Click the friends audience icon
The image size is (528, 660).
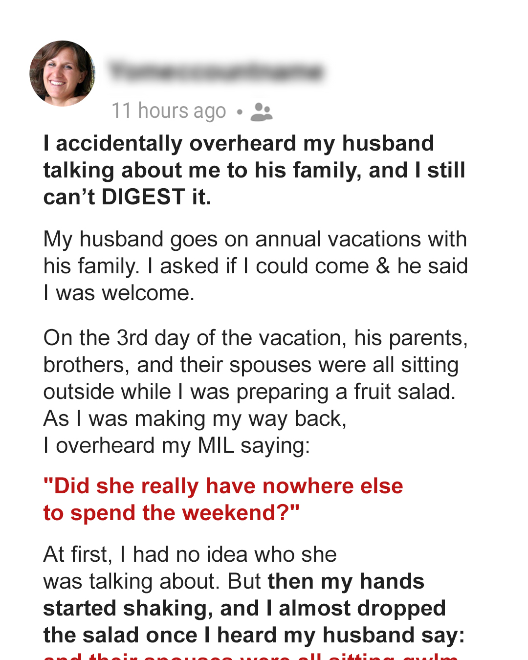click(261, 112)
